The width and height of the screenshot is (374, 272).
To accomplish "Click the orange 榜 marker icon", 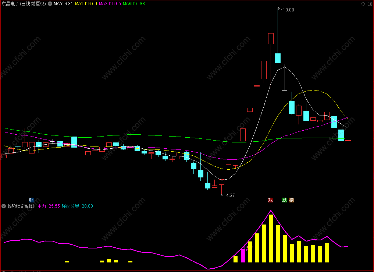I will tap(292, 200).
